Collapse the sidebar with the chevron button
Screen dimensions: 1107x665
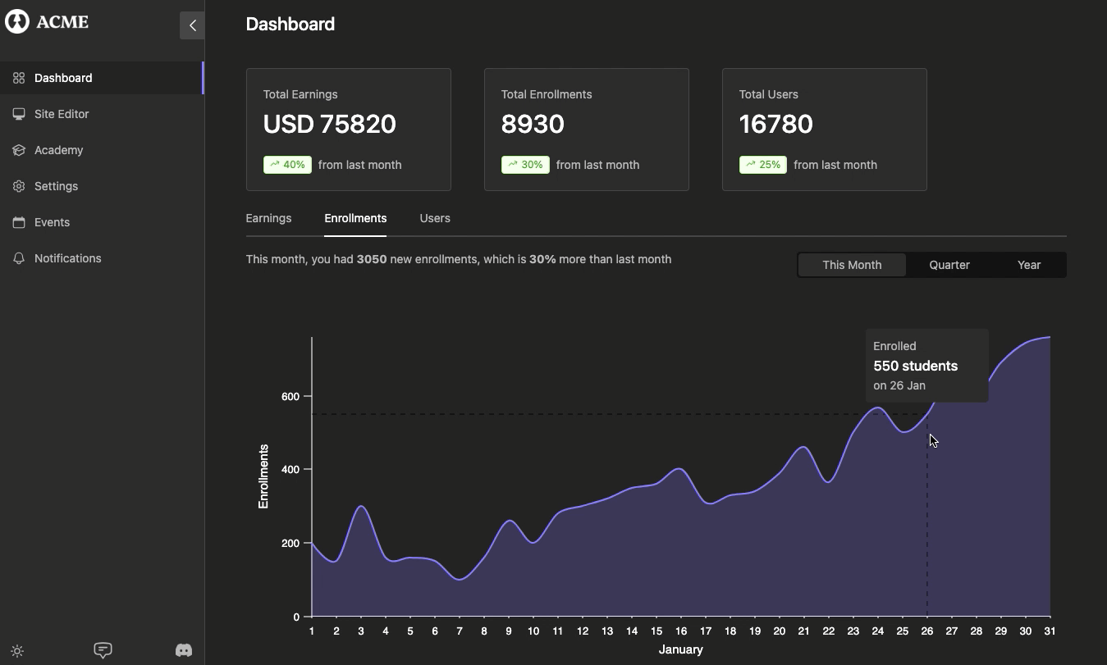(192, 25)
